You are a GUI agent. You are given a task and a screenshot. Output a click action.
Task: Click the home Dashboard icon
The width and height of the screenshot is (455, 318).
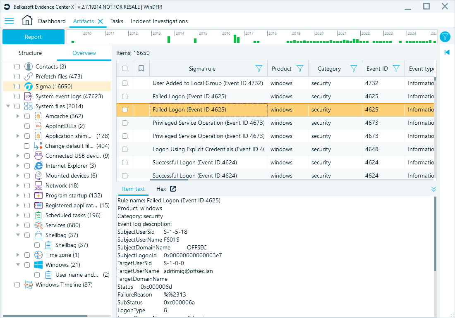27,20
